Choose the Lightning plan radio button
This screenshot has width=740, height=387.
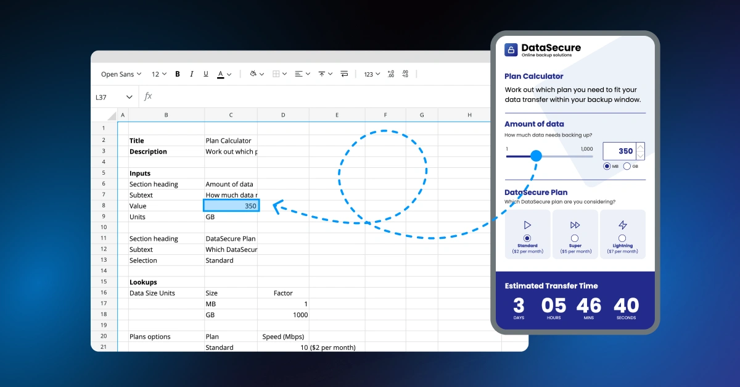622,238
